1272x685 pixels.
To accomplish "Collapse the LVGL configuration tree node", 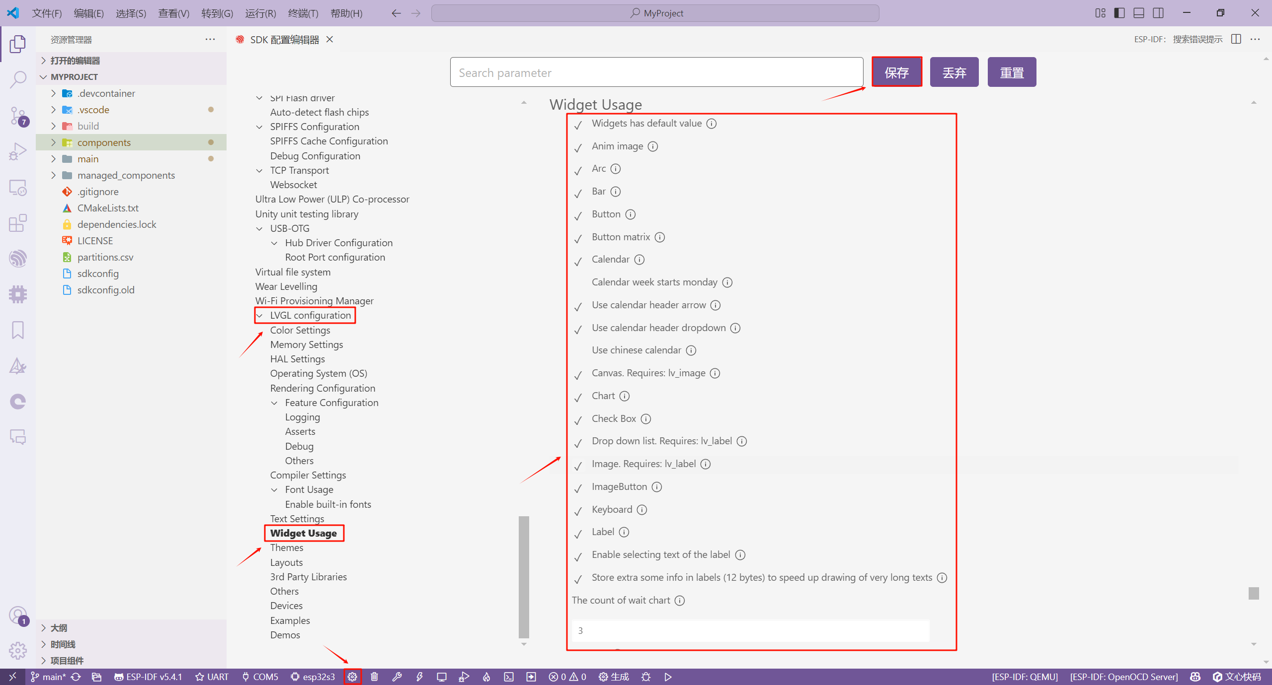I will pyautogui.click(x=259, y=316).
